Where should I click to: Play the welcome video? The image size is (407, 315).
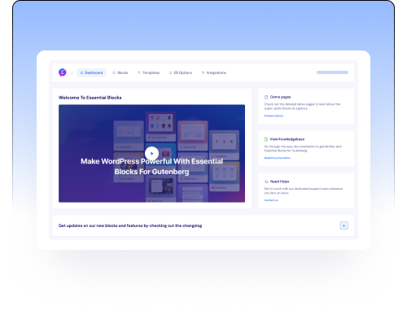click(x=151, y=153)
